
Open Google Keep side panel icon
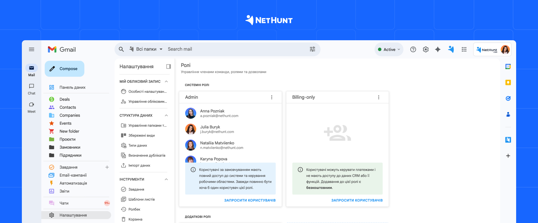[508, 82]
